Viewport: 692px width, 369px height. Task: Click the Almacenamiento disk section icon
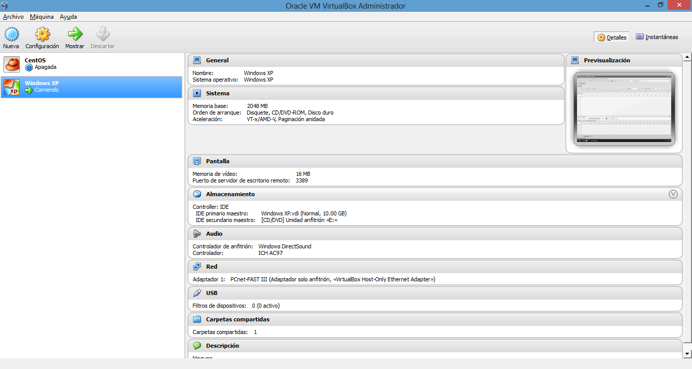(197, 194)
